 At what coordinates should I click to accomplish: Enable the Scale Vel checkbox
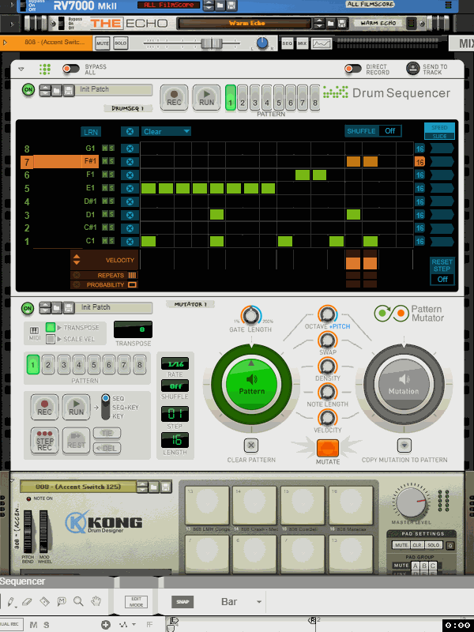click(51, 339)
